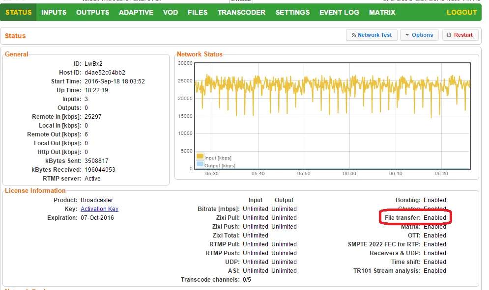Go to the OUTPUTS tab

(x=92, y=12)
